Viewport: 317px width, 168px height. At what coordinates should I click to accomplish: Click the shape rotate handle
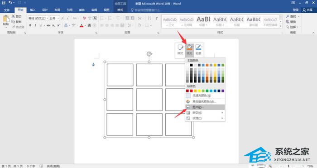(149, 54)
